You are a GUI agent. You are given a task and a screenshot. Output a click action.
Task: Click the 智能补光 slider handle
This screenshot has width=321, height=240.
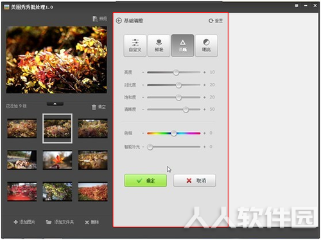(x=150, y=147)
